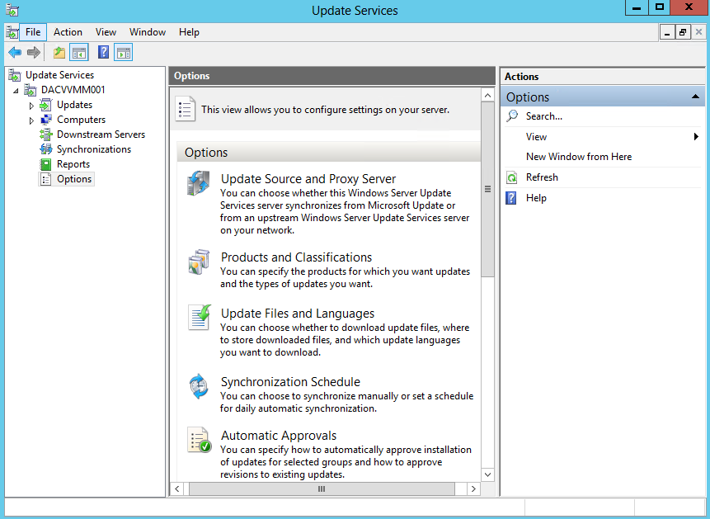Open the File menu
The width and height of the screenshot is (710, 519).
point(33,32)
